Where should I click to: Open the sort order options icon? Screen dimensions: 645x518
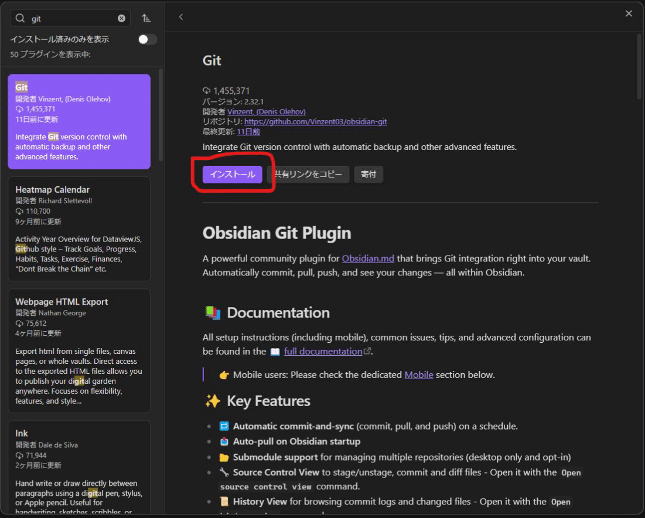tap(146, 19)
